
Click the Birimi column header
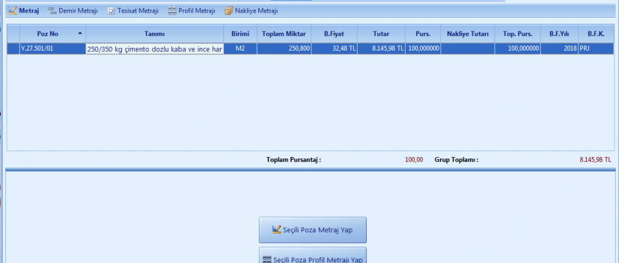[x=240, y=34]
